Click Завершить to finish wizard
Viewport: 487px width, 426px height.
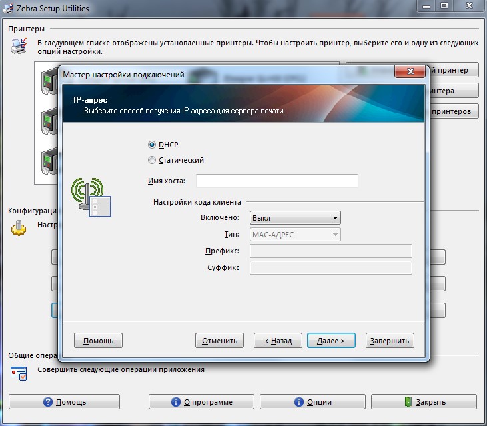(x=390, y=341)
